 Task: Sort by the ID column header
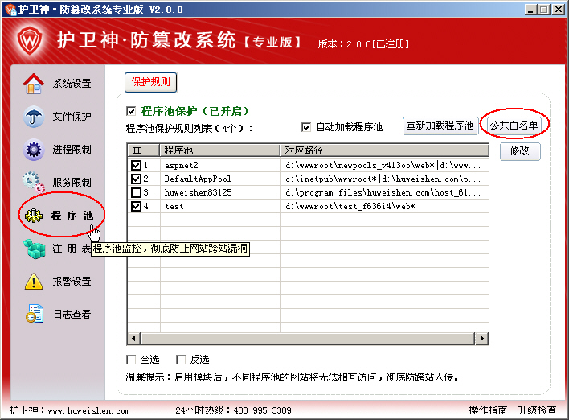click(x=144, y=150)
